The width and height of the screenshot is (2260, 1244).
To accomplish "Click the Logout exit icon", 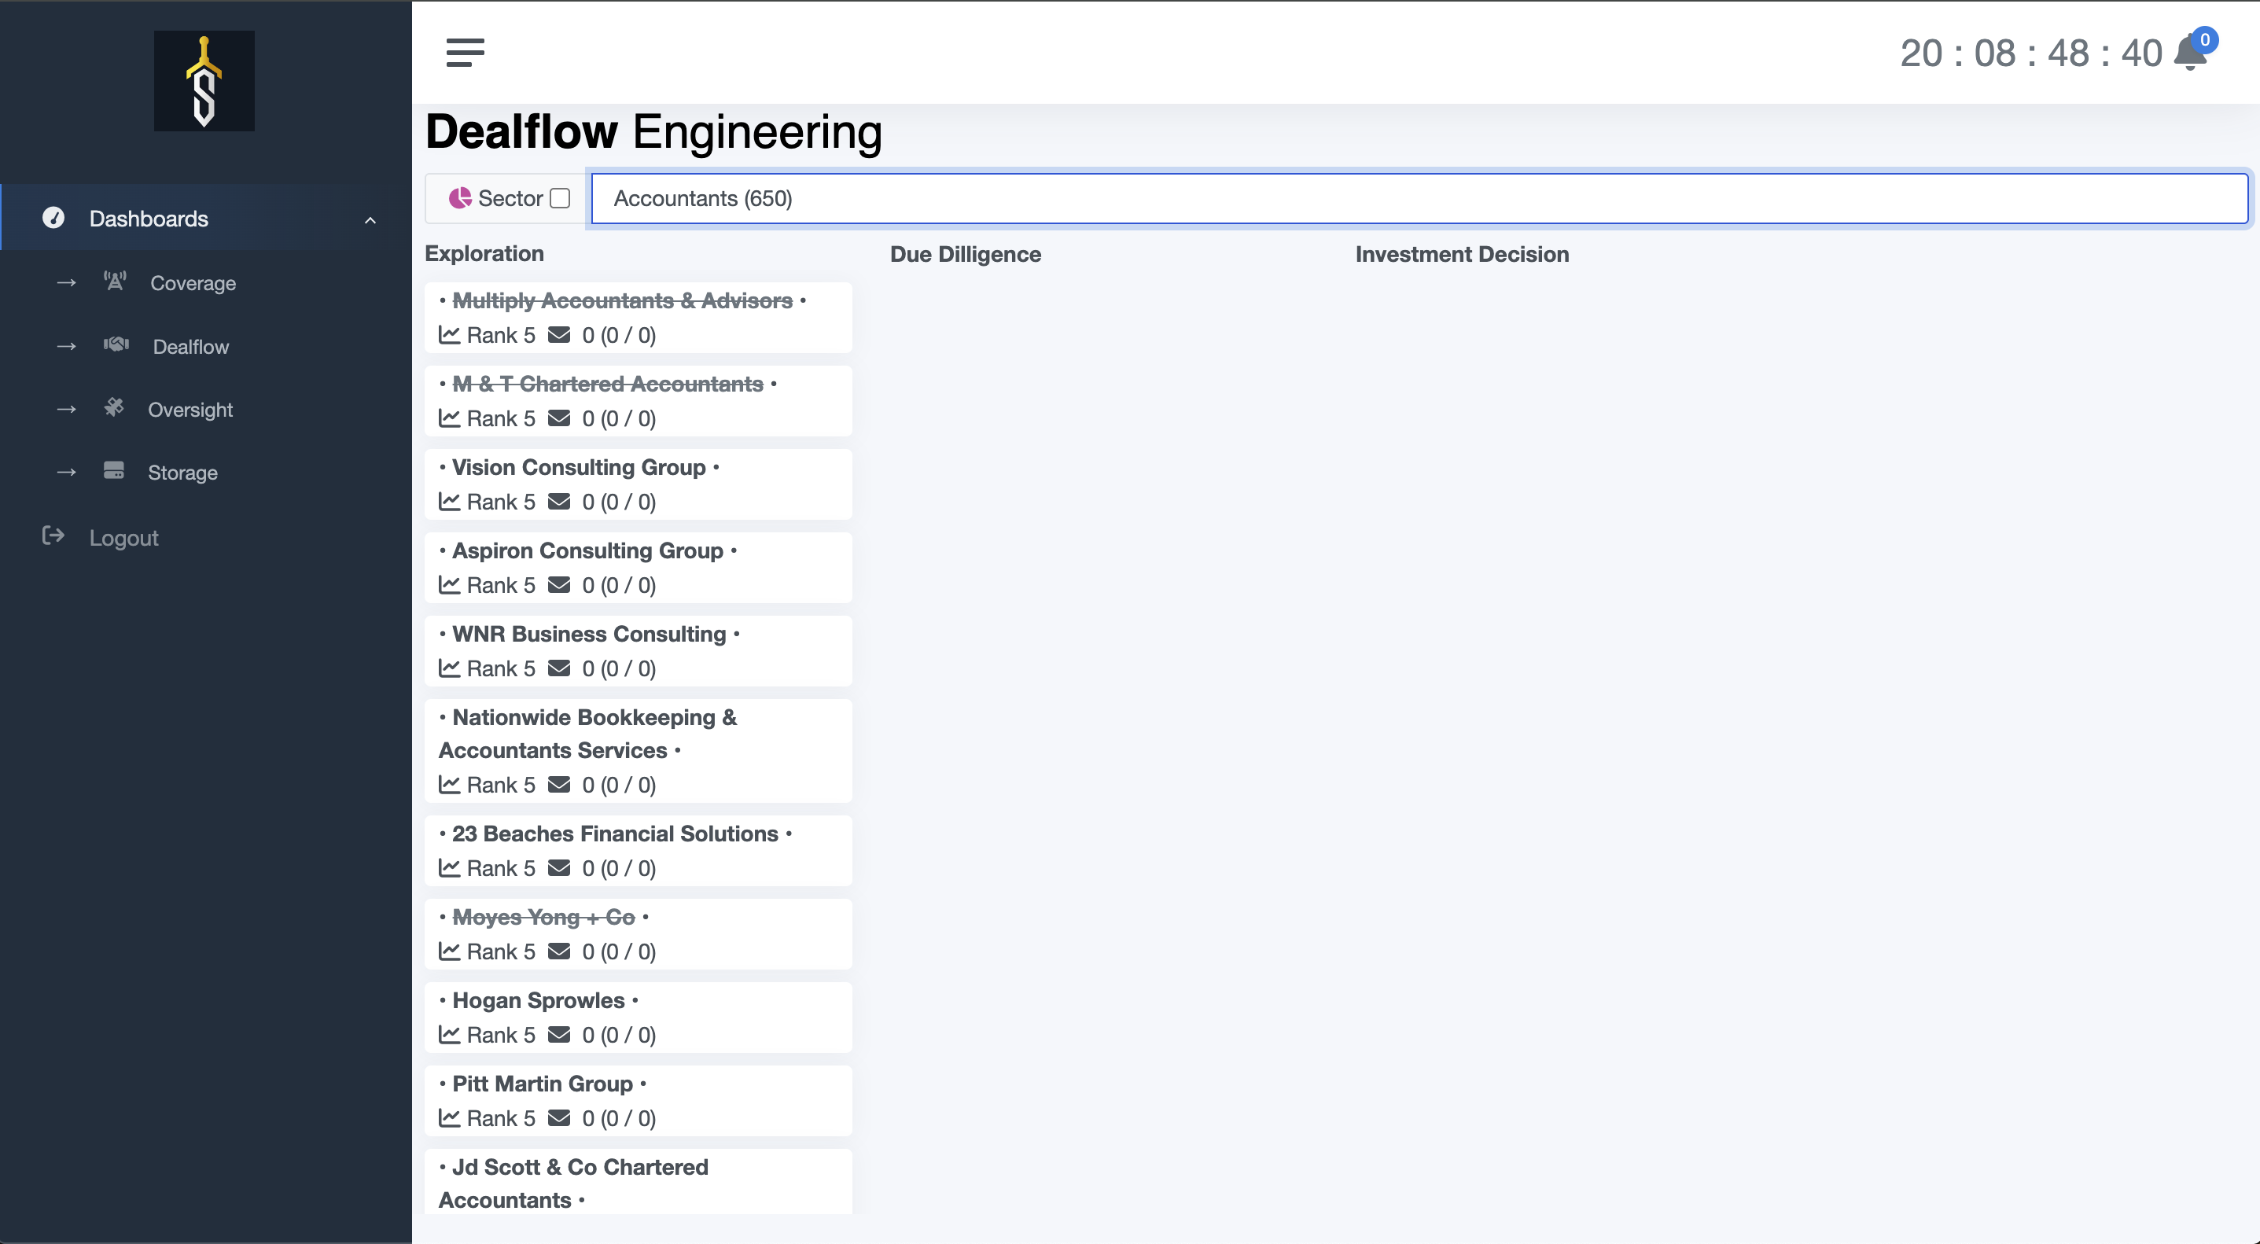I will (x=53, y=536).
